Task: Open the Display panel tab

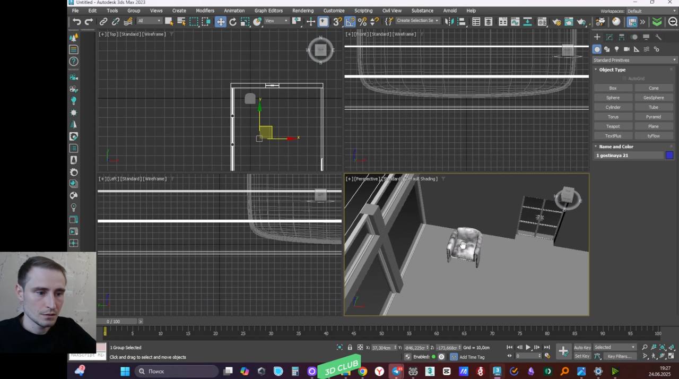Action: [x=646, y=37]
